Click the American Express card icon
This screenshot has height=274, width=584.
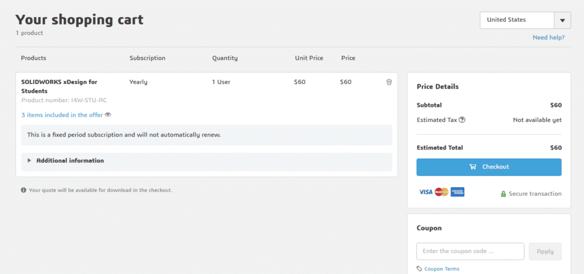tap(457, 192)
